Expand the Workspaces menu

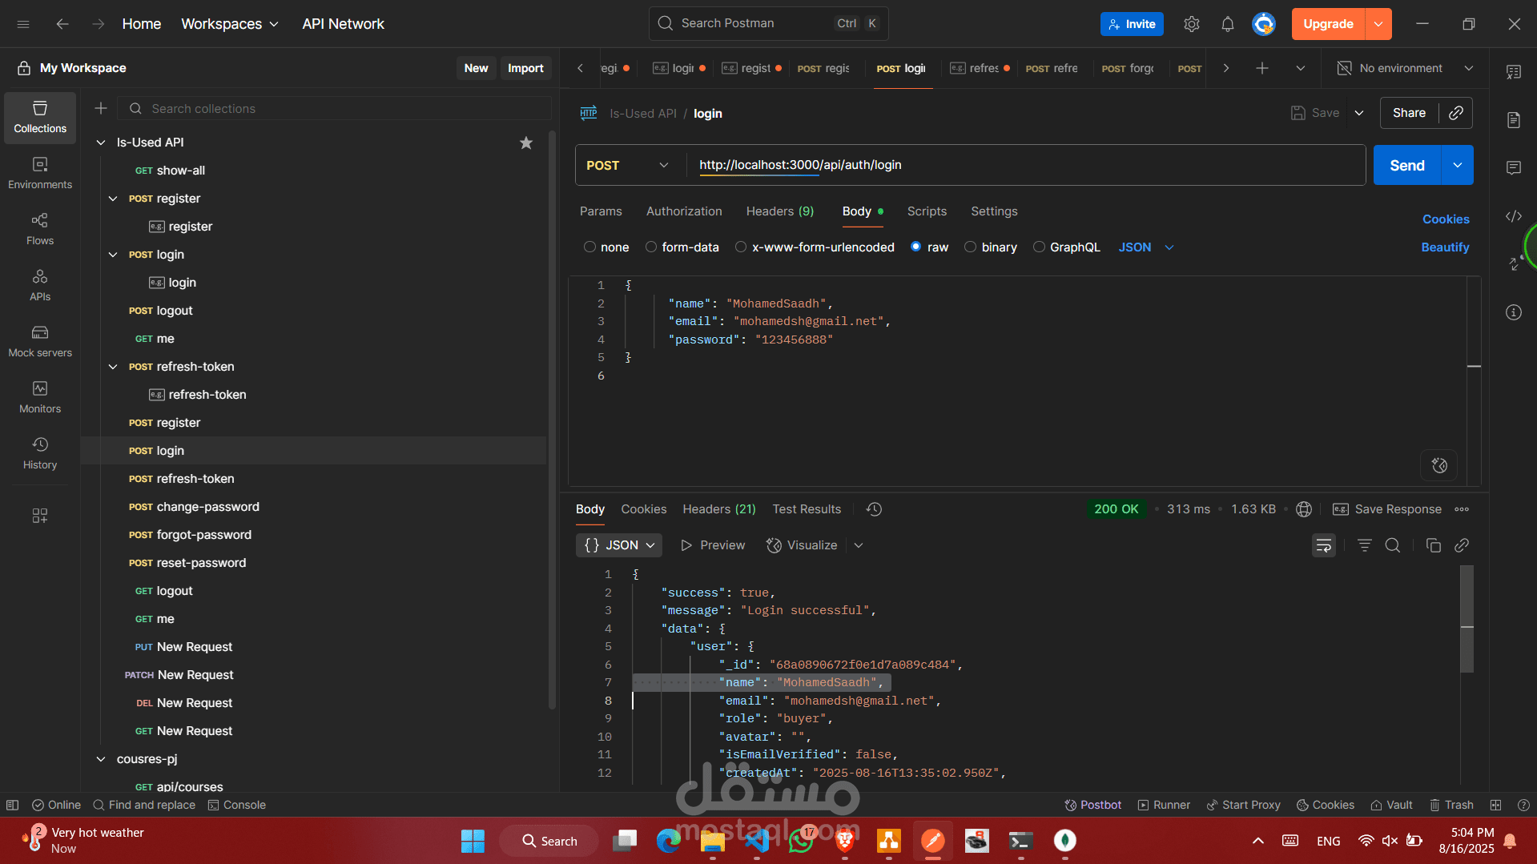[230, 24]
